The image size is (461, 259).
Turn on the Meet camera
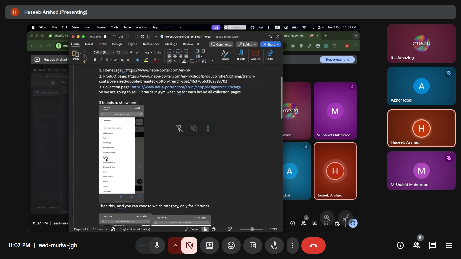tap(189, 246)
